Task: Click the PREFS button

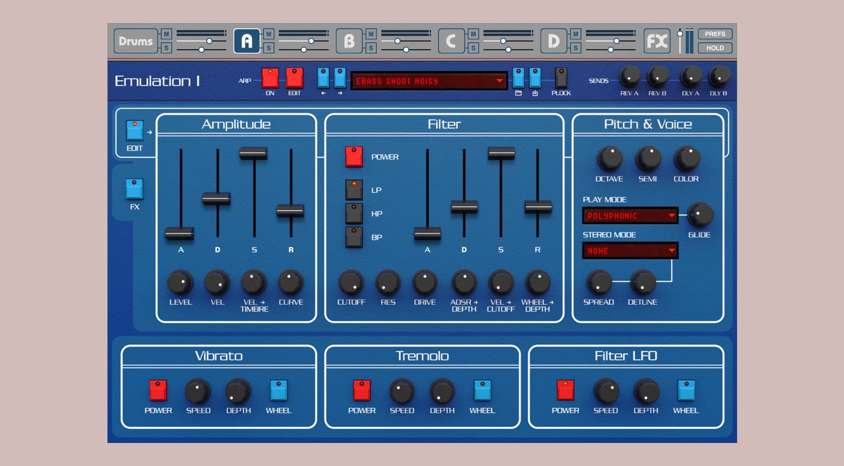Action: click(x=715, y=34)
